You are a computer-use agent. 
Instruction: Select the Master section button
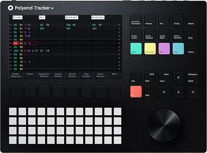point(193,20)
